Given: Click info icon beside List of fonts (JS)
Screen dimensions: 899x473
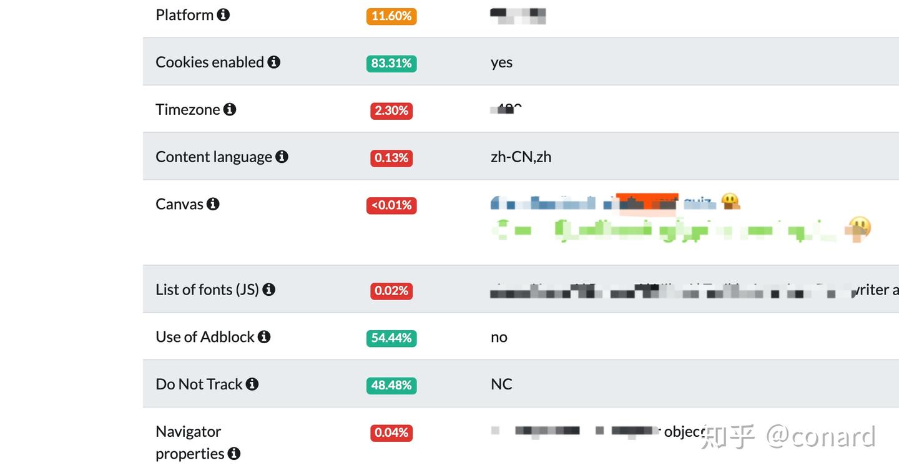Looking at the screenshot, I should 269,290.
